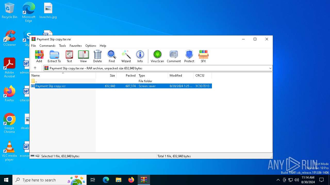Show archive Info
The height and width of the screenshot is (185, 330).
(140, 56)
